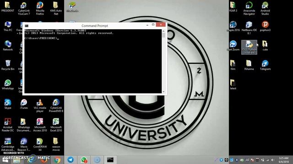The width and height of the screenshot is (293, 164).
Task: Select CorelDRAW X4 desktop shortcut
Action: [x=40, y=144]
